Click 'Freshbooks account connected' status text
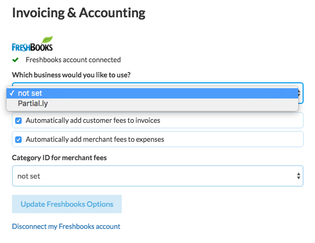Viewport: 315px width, 243px height. (73, 60)
